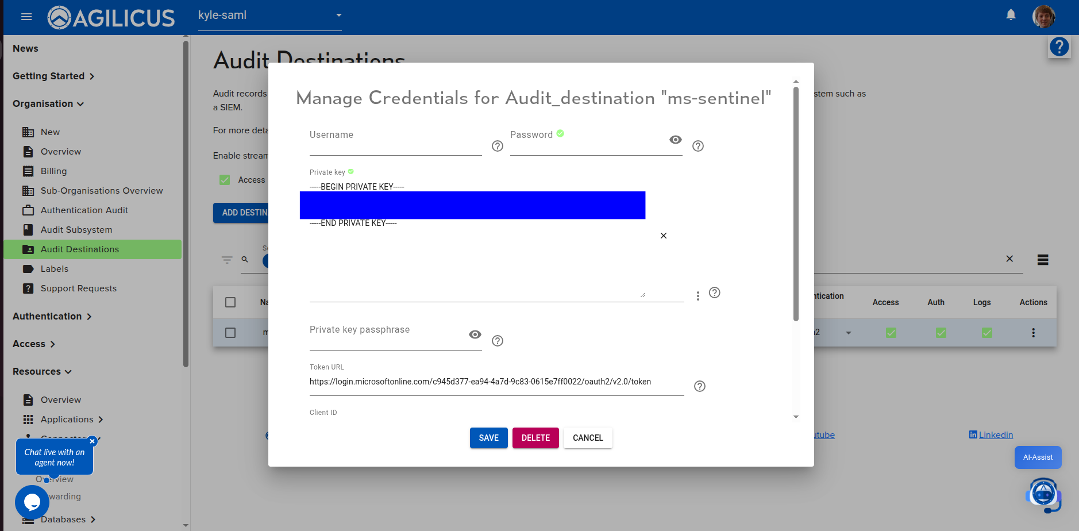
Task: Click inside the Token URL input field
Action: click(494, 382)
